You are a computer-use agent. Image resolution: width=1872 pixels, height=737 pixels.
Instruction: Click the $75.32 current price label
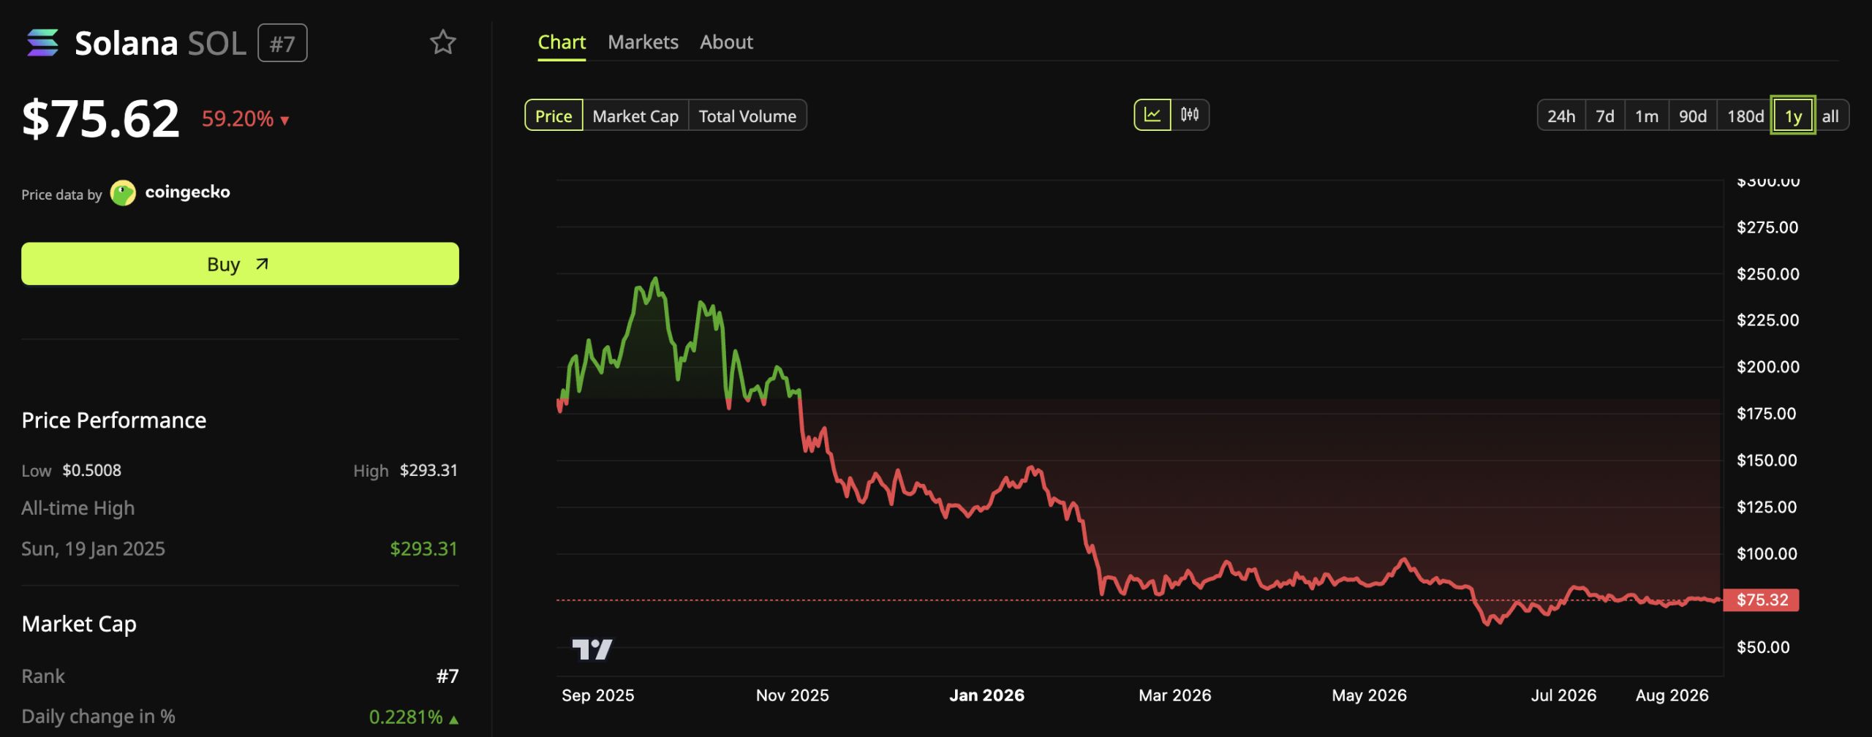point(1762,600)
